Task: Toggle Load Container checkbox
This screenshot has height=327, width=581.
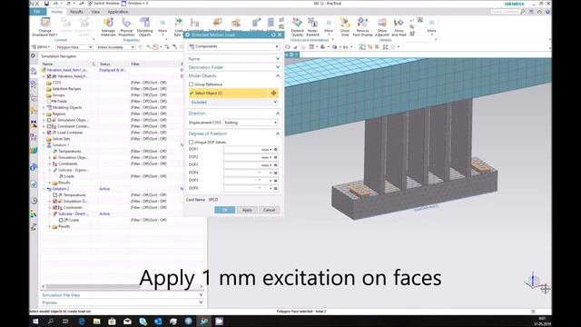Action: (x=49, y=133)
